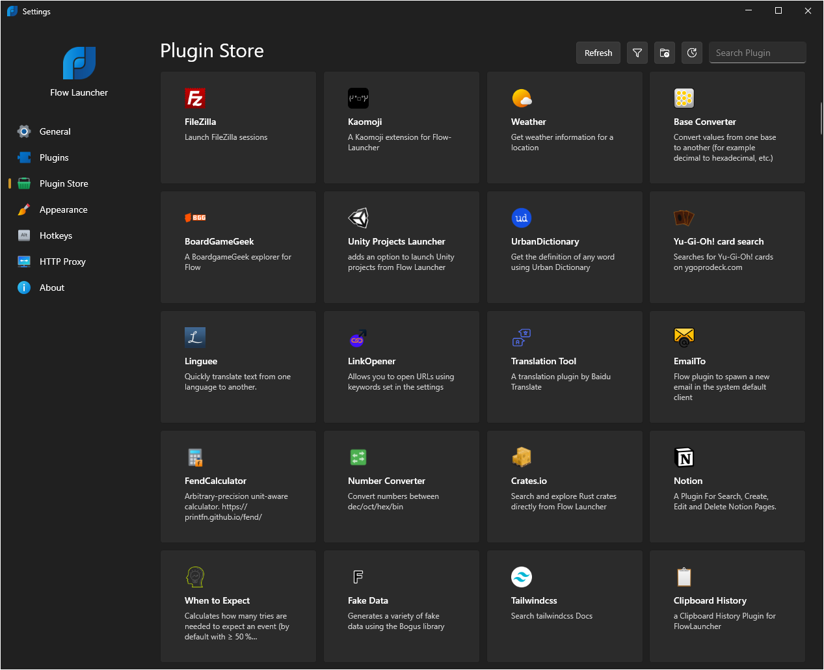Select the EmailTo plugin title
This screenshot has width=824, height=670.
coord(690,361)
